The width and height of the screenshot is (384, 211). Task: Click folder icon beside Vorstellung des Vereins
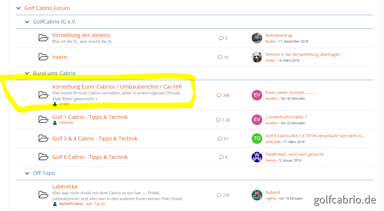[x=43, y=38]
